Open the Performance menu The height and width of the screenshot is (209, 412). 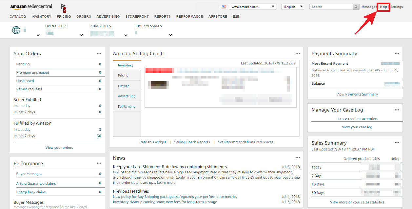click(189, 16)
